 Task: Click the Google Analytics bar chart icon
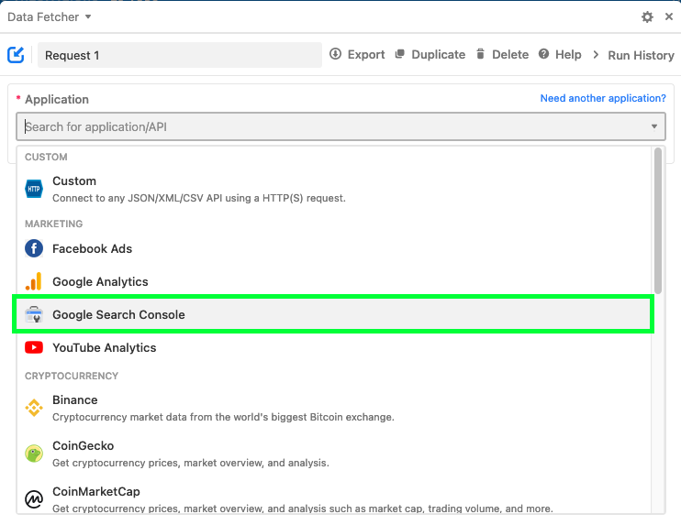click(x=34, y=281)
